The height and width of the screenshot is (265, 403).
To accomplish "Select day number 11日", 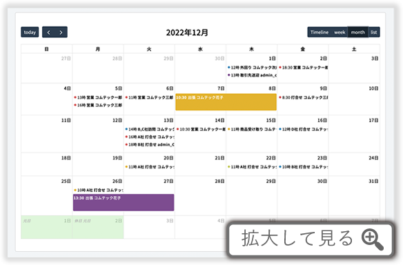I will coord(66,120).
